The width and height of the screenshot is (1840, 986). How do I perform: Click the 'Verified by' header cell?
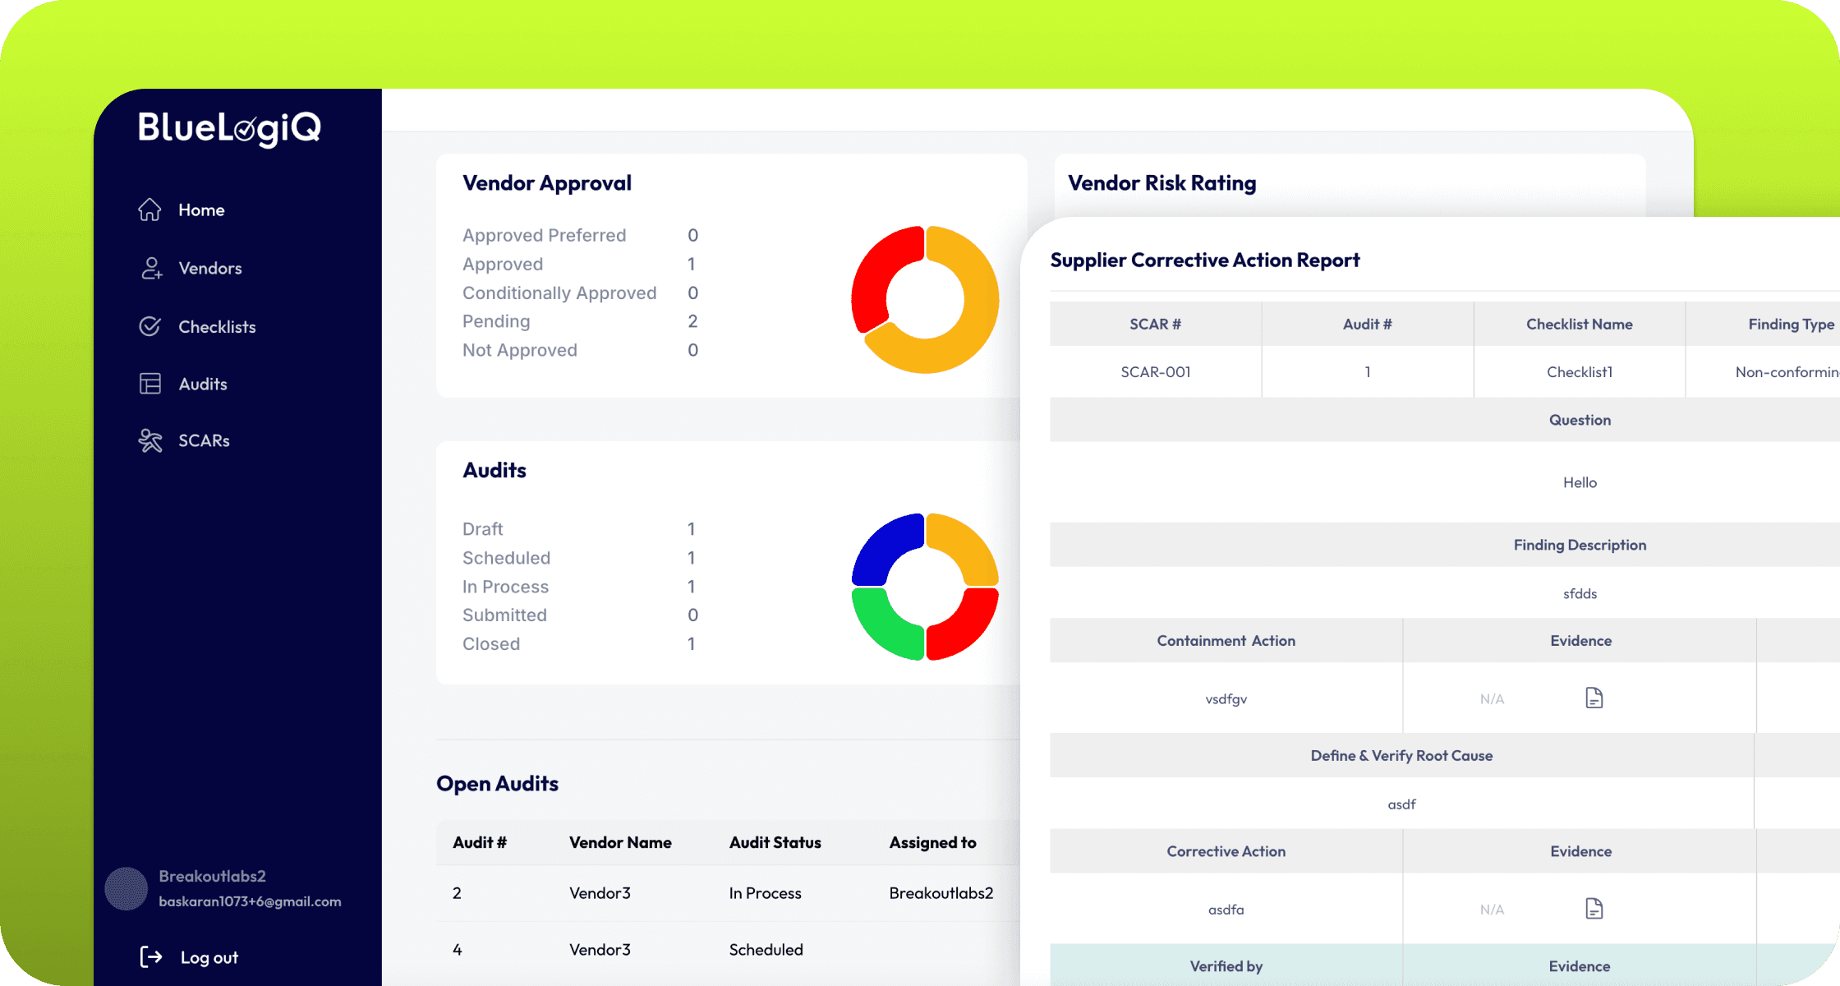(1226, 966)
